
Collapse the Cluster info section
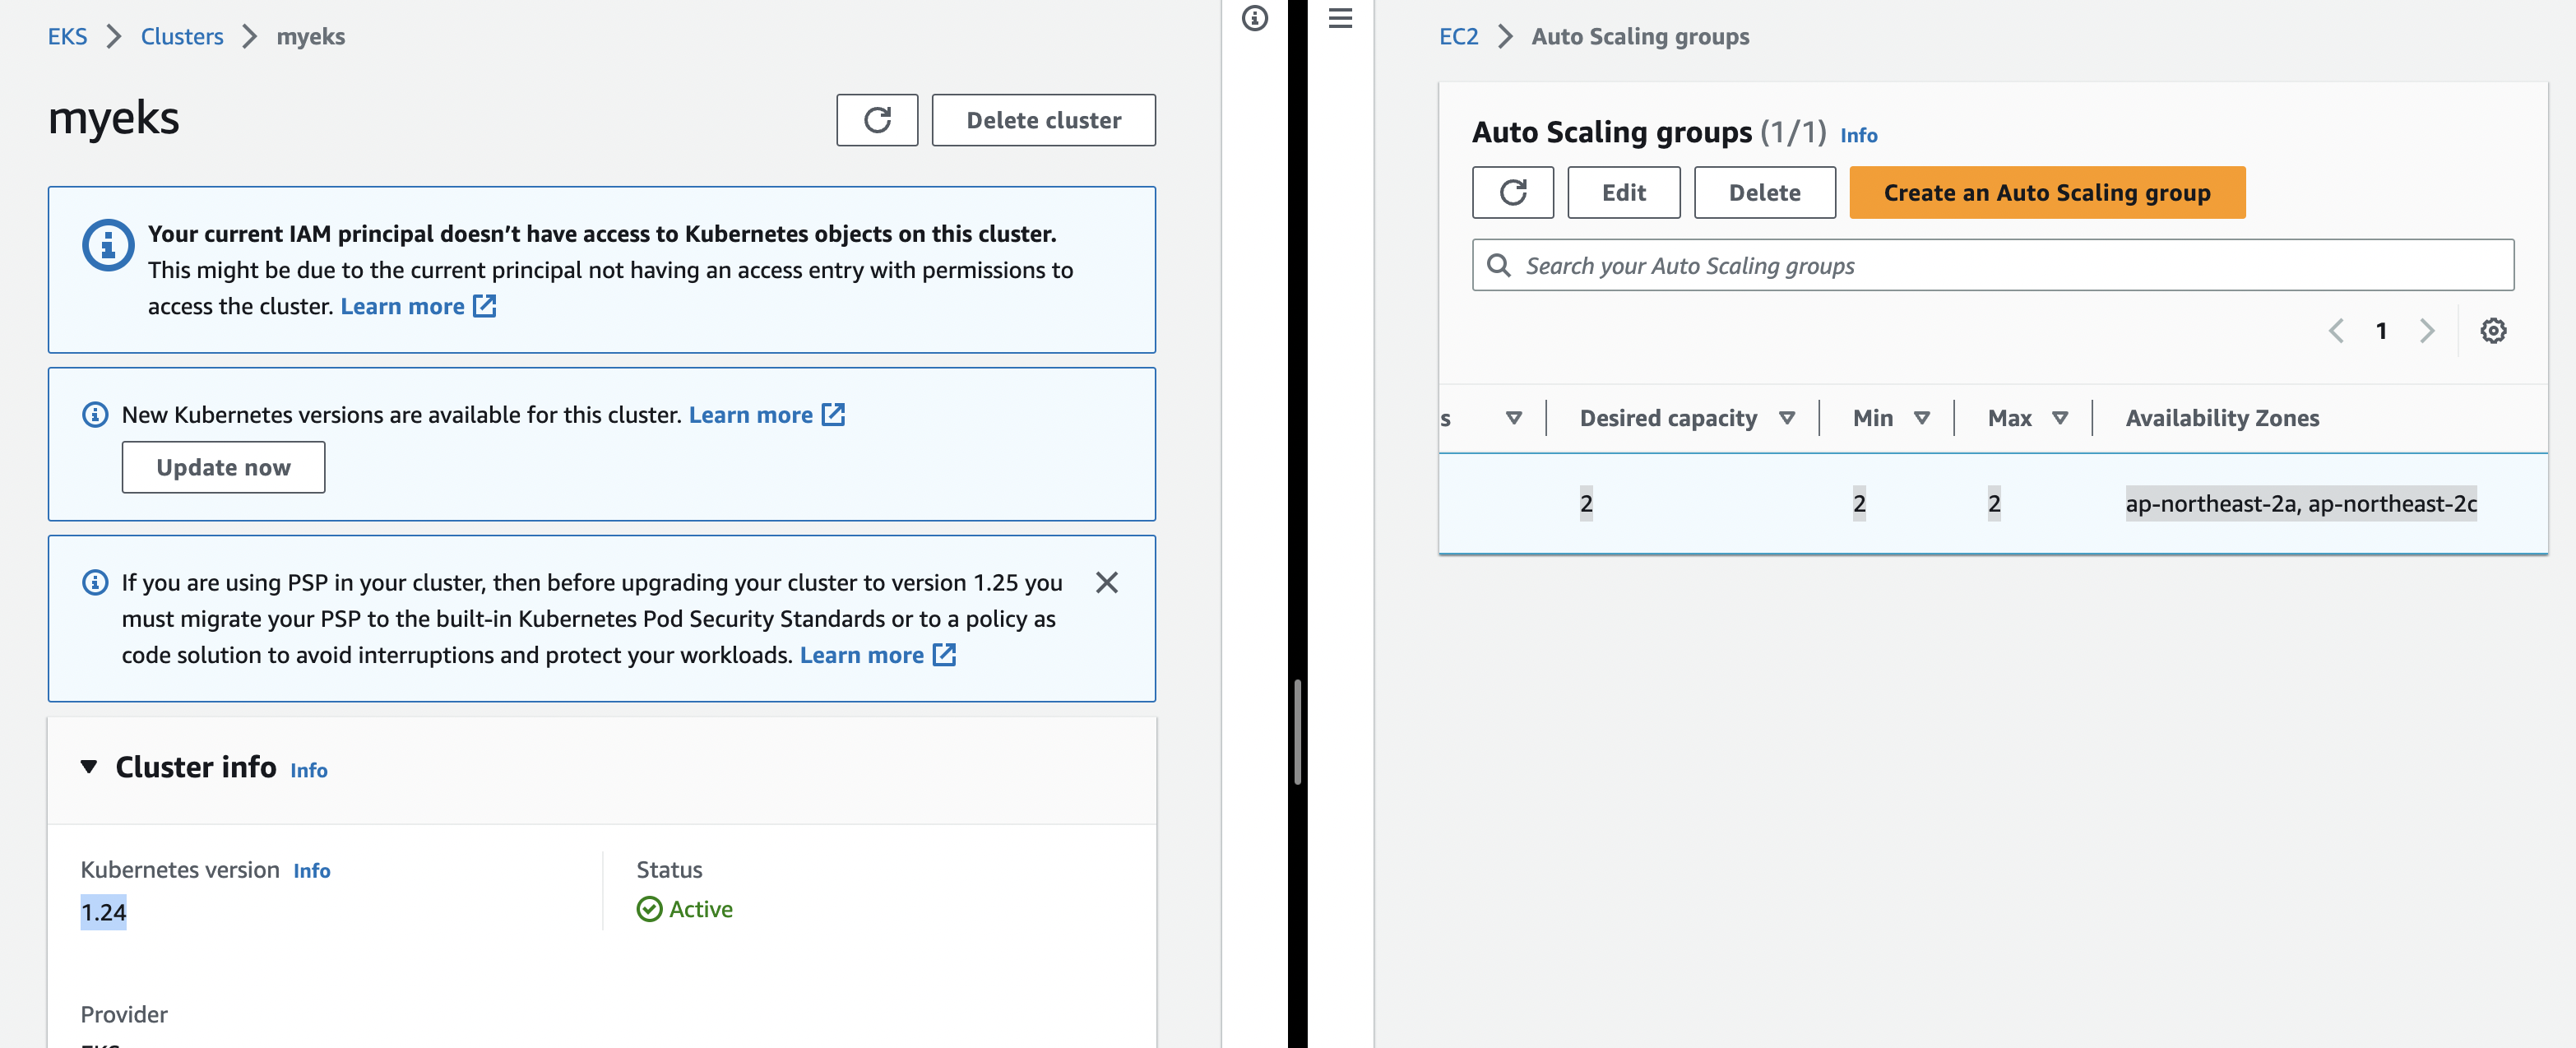coord(89,767)
